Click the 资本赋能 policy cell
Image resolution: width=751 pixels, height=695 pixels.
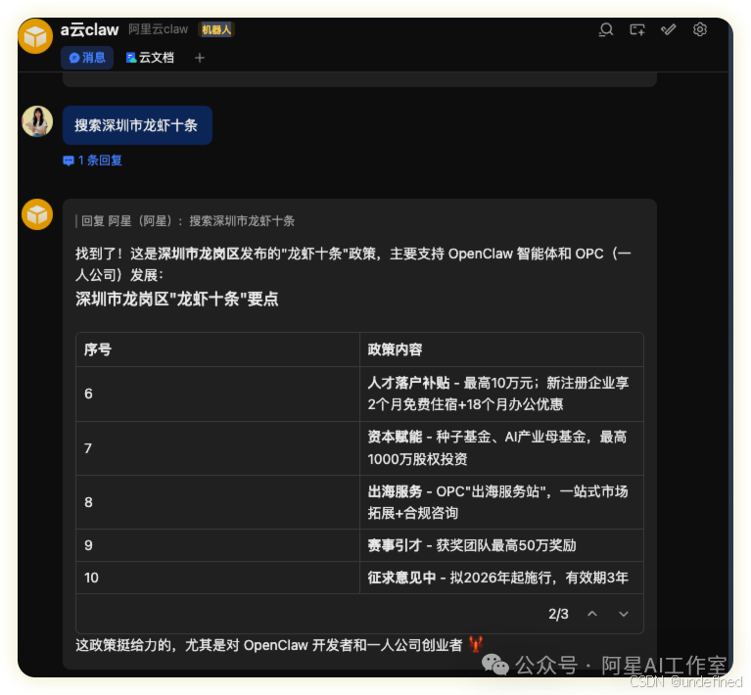tap(501, 448)
